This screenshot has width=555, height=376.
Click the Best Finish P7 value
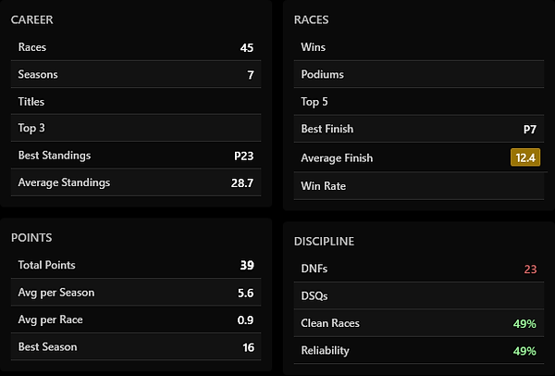point(530,130)
